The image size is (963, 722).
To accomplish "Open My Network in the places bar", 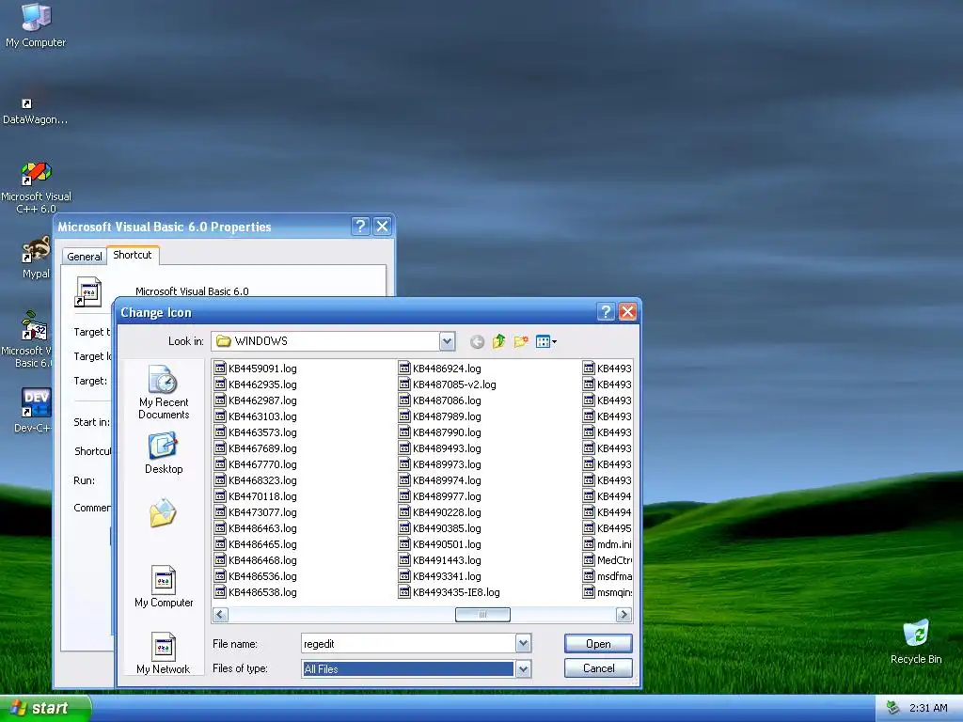I will pos(164,653).
